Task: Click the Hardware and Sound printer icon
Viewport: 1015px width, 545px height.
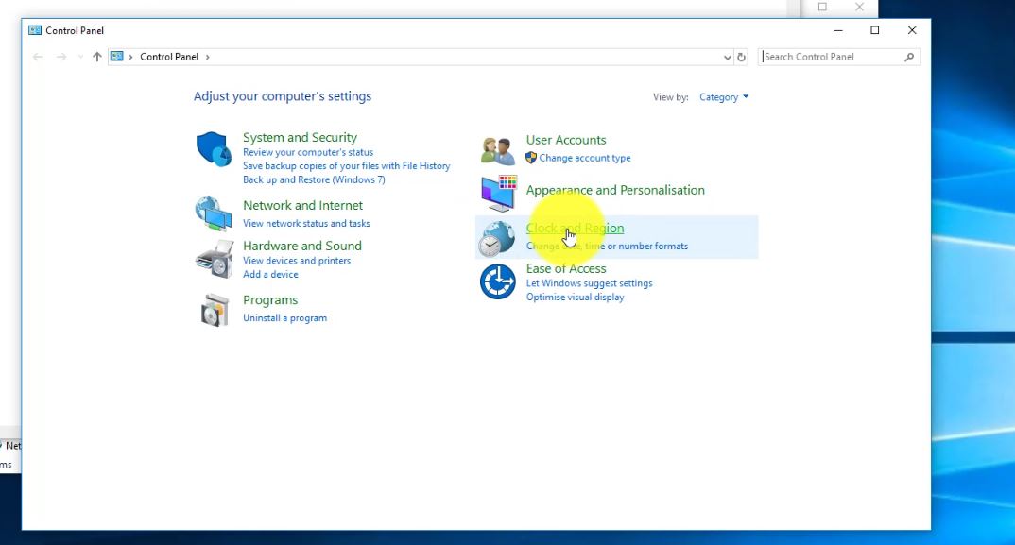Action: pyautogui.click(x=215, y=259)
